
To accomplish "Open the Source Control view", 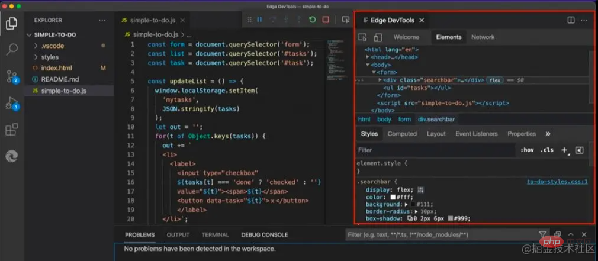I will click(12, 76).
